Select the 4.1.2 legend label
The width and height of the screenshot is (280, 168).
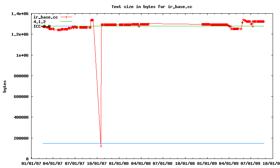[x=39, y=22]
